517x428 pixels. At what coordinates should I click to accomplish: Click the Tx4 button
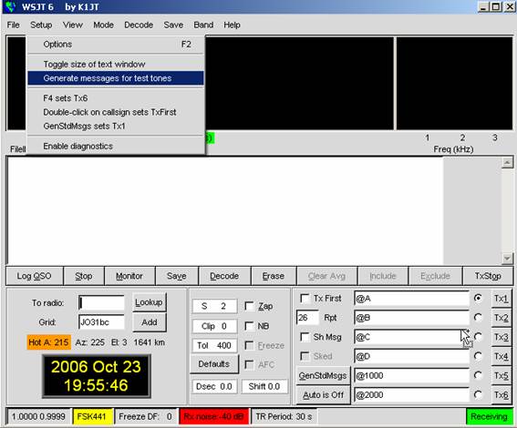[x=501, y=356]
